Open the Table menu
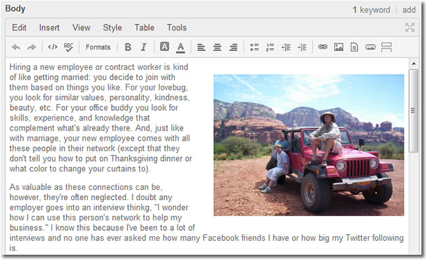The image size is (428, 260). [144, 28]
